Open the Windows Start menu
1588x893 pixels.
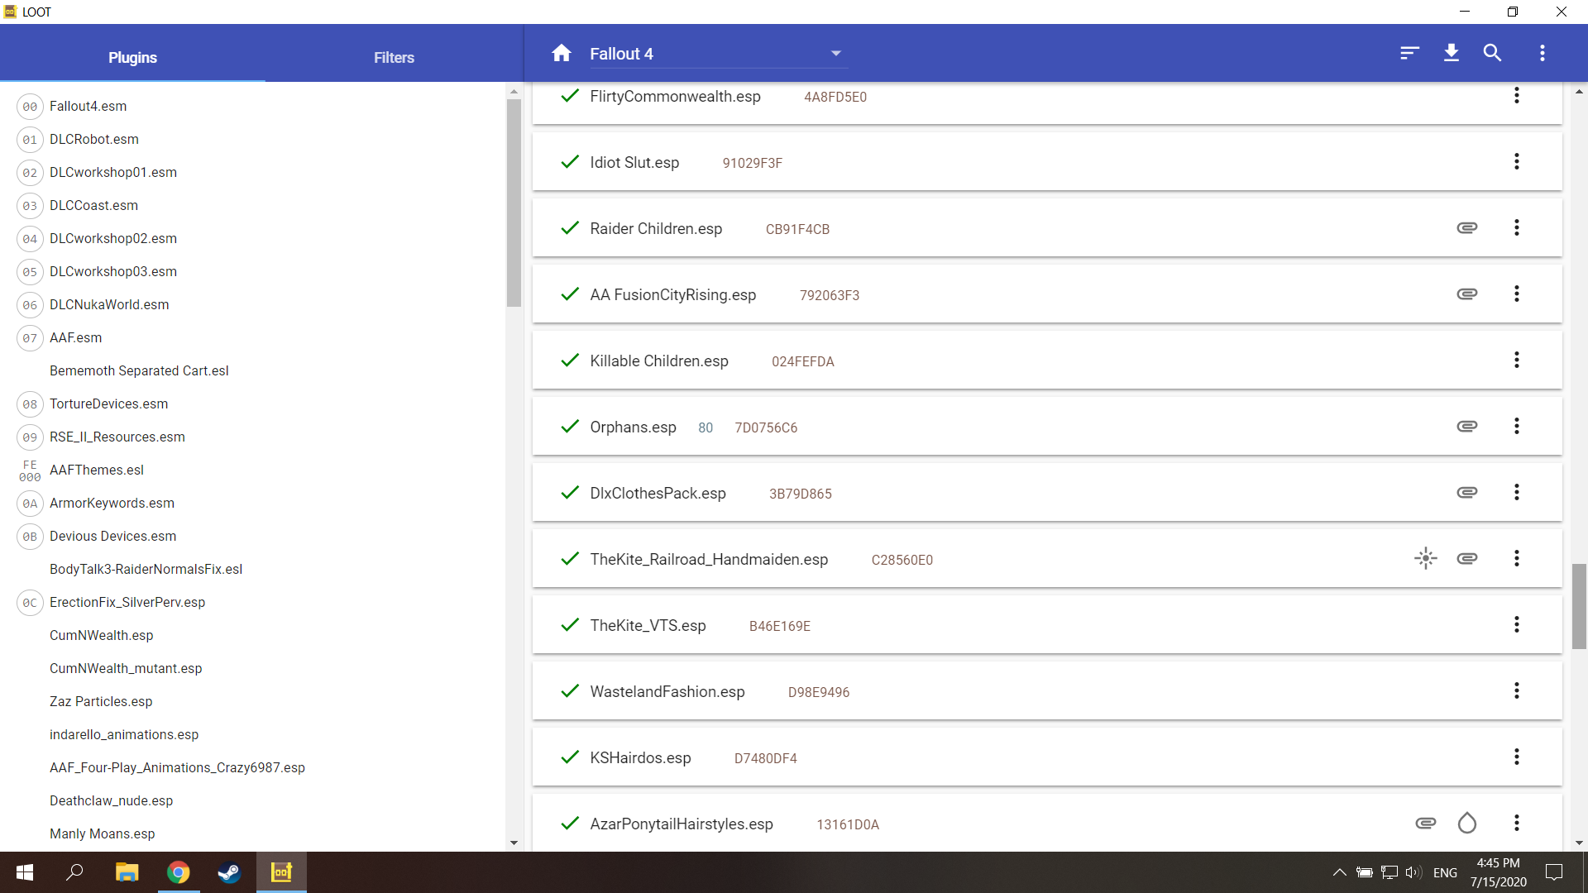(25, 872)
